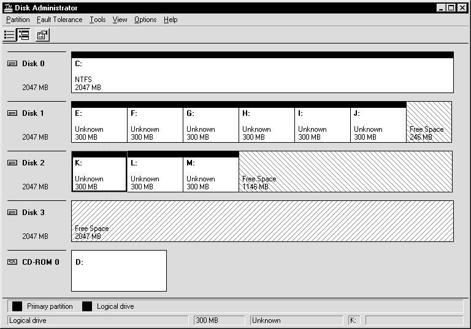Image resolution: width=471 pixels, height=329 pixels.
Task: Open the Fault Tolerance menu
Action: [59, 20]
